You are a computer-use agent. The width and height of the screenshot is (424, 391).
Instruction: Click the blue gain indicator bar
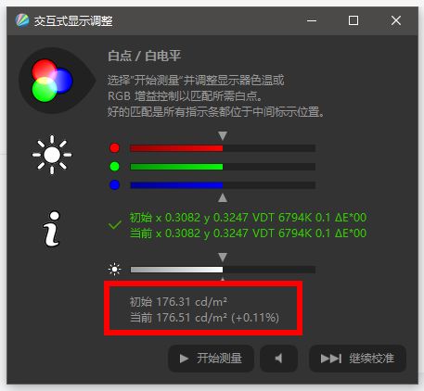[x=223, y=185]
